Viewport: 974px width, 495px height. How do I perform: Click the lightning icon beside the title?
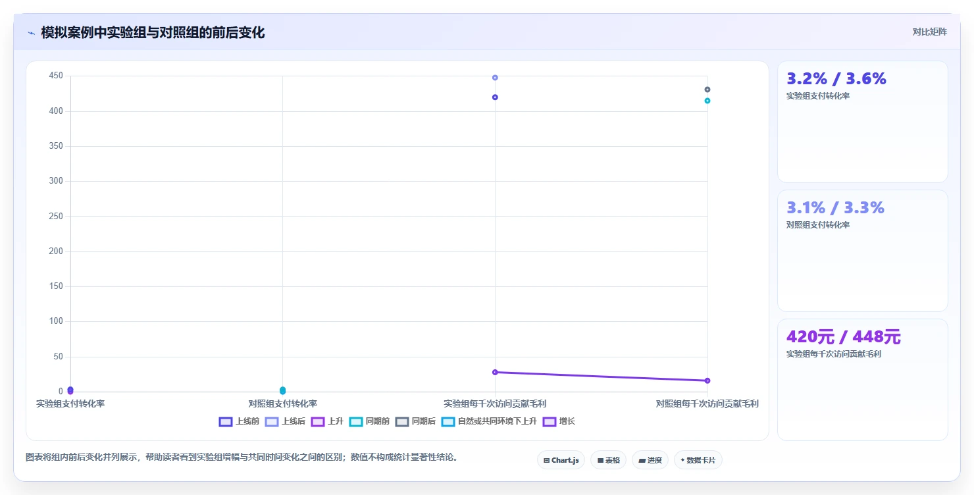32,32
